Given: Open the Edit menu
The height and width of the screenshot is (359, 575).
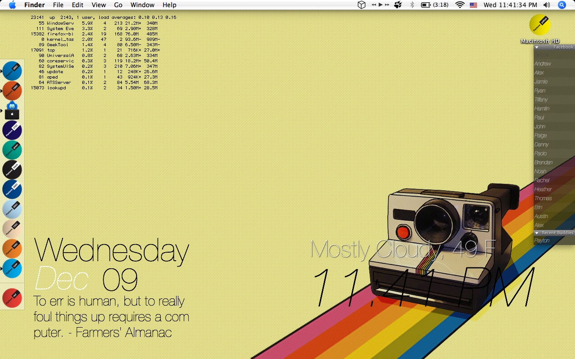Looking at the screenshot, I should pos(78,5).
